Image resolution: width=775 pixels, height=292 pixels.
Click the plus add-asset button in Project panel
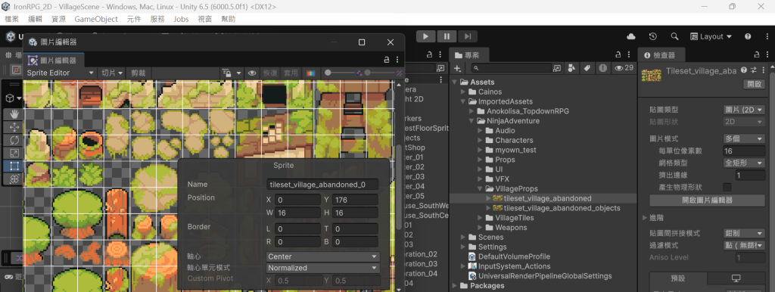(x=458, y=67)
